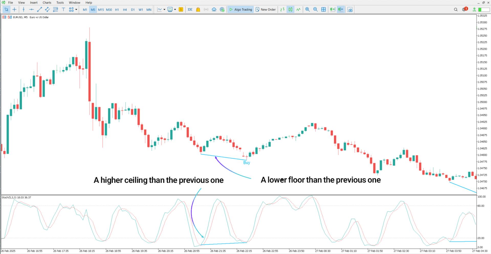Open the Market shopping bag icon
This screenshot has width=491, height=254.
[198, 9]
